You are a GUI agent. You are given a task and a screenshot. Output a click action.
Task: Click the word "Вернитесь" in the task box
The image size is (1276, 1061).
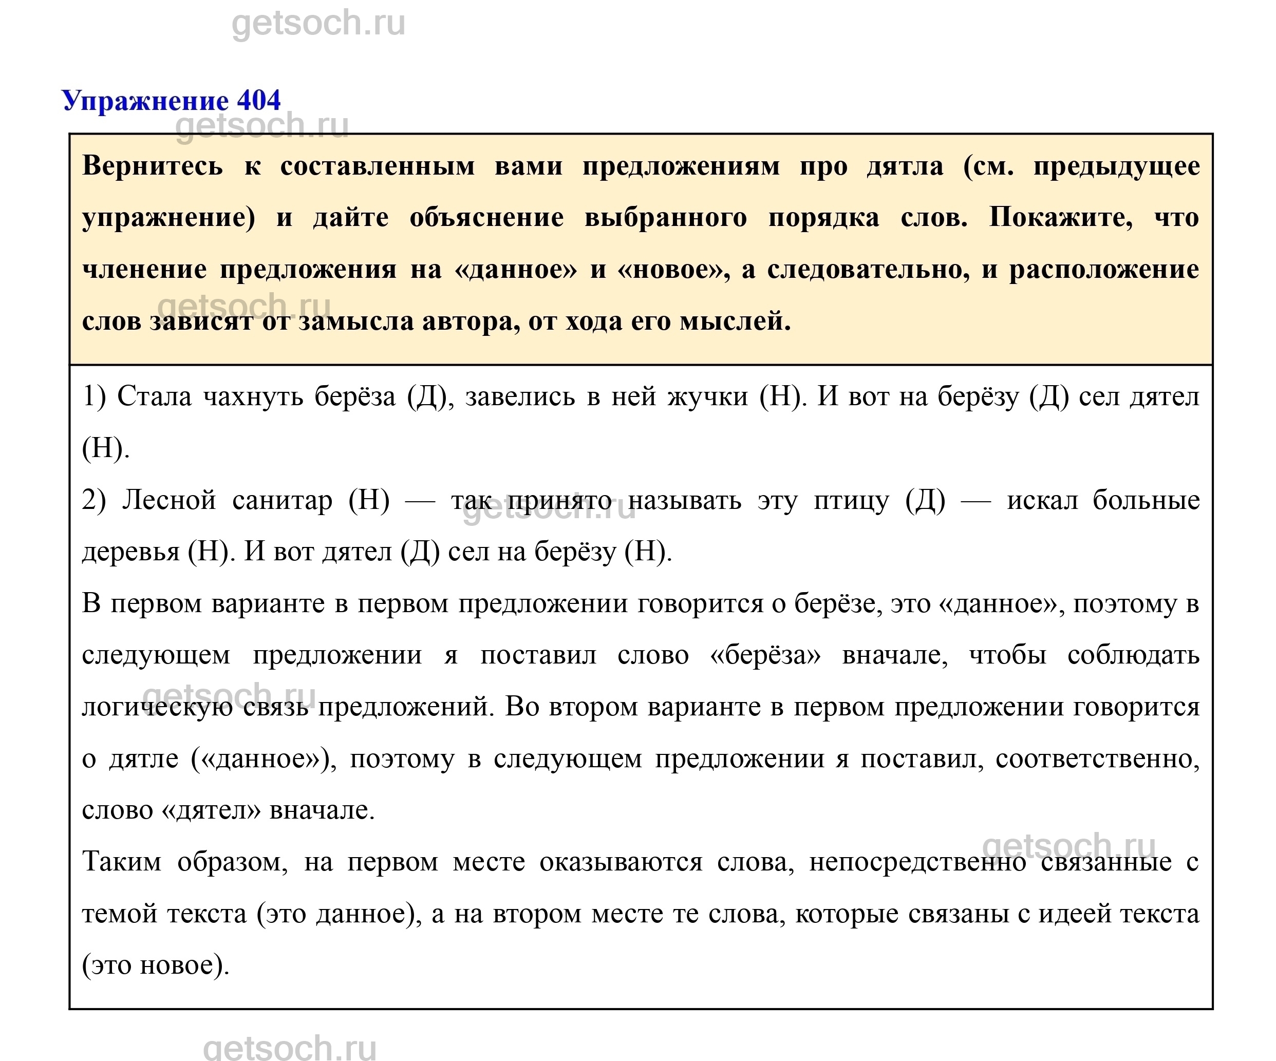click(x=153, y=166)
